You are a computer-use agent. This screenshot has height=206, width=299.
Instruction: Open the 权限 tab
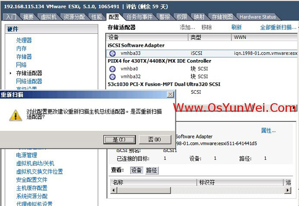pyautogui.click(x=182, y=17)
